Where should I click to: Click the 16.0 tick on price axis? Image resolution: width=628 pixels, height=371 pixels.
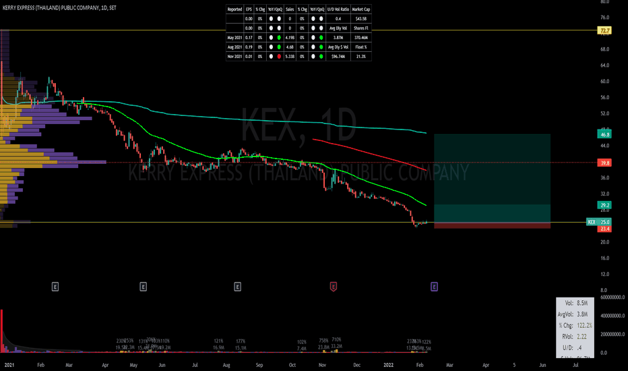point(604,258)
